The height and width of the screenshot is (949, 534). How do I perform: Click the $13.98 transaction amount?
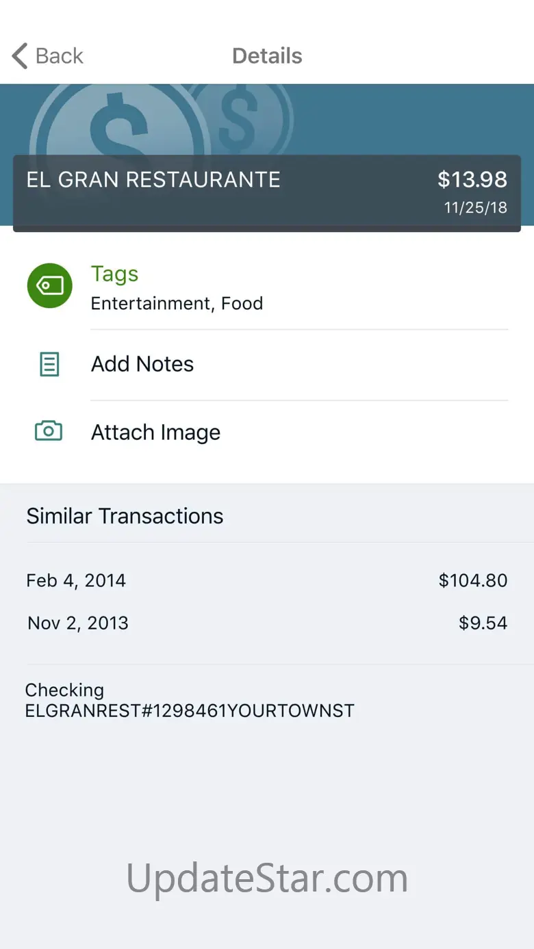click(x=472, y=180)
